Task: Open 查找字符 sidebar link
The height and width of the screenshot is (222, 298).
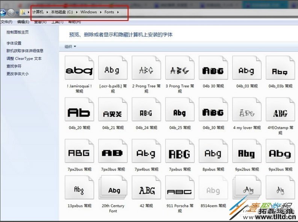Action: (x=14, y=66)
